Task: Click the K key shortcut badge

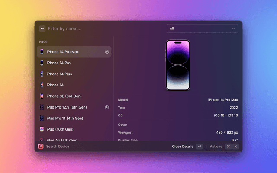Action: point(236,147)
